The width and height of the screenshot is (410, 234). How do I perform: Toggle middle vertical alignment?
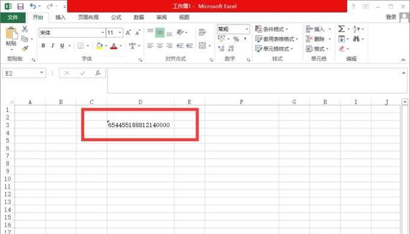(x=160, y=32)
